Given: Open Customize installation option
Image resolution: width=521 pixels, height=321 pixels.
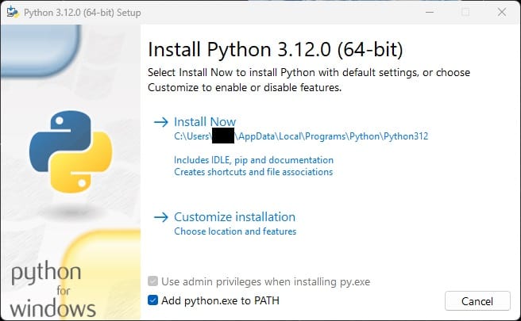Looking at the screenshot, I should 234,217.
